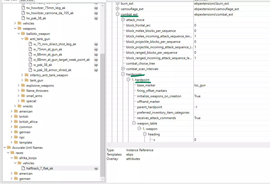This screenshot has height=185, width=270.
Task: Click the npc folder icon
Action: click(16, 137)
